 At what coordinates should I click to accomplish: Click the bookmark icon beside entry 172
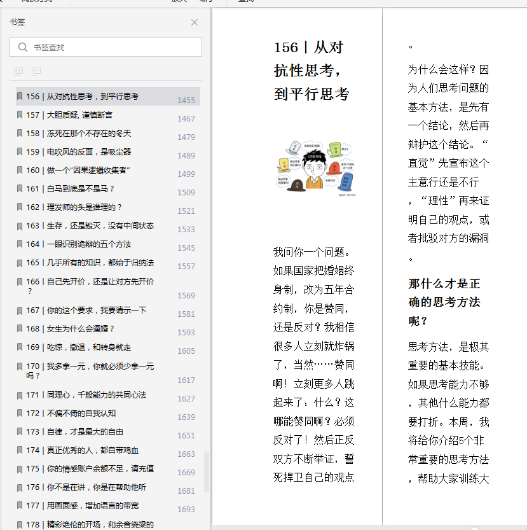20,413
